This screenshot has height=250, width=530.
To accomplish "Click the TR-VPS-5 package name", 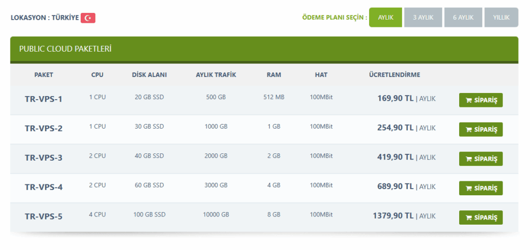I will pos(43,216).
